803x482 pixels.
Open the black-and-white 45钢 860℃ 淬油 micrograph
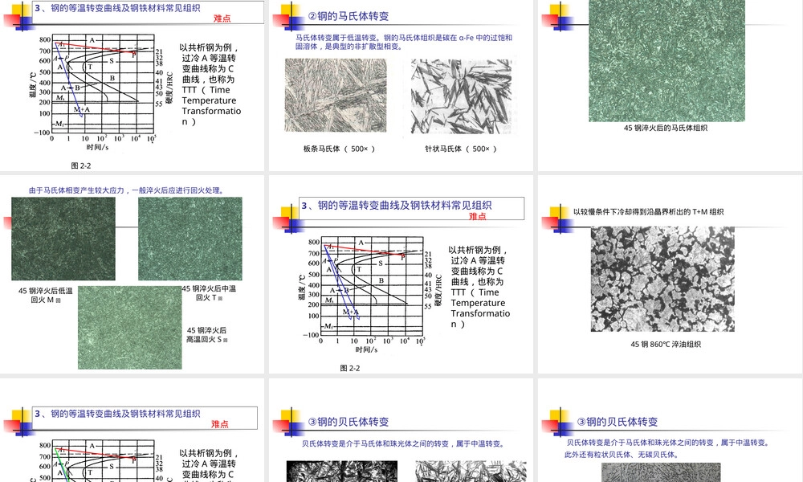pos(662,280)
